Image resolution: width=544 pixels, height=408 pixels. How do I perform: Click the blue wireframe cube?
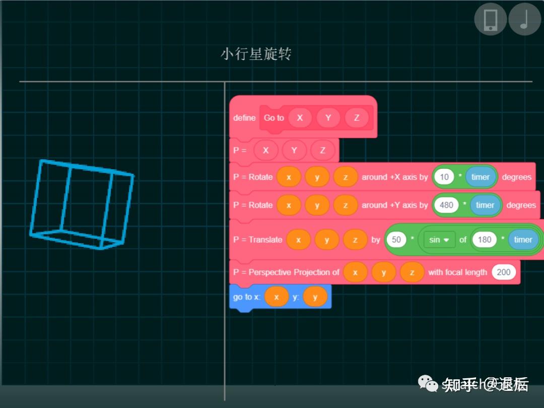coord(82,205)
